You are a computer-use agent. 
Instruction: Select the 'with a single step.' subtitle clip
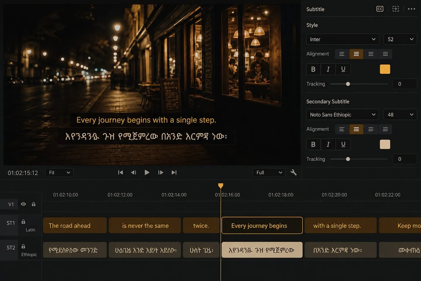[x=341, y=225]
